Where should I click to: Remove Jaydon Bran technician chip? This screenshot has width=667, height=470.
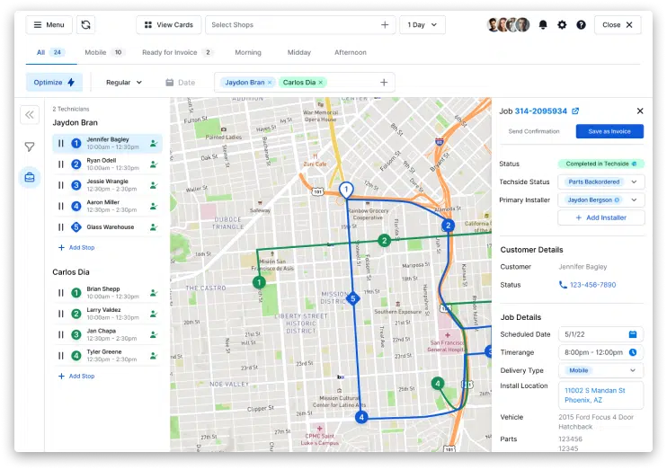tap(270, 83)
